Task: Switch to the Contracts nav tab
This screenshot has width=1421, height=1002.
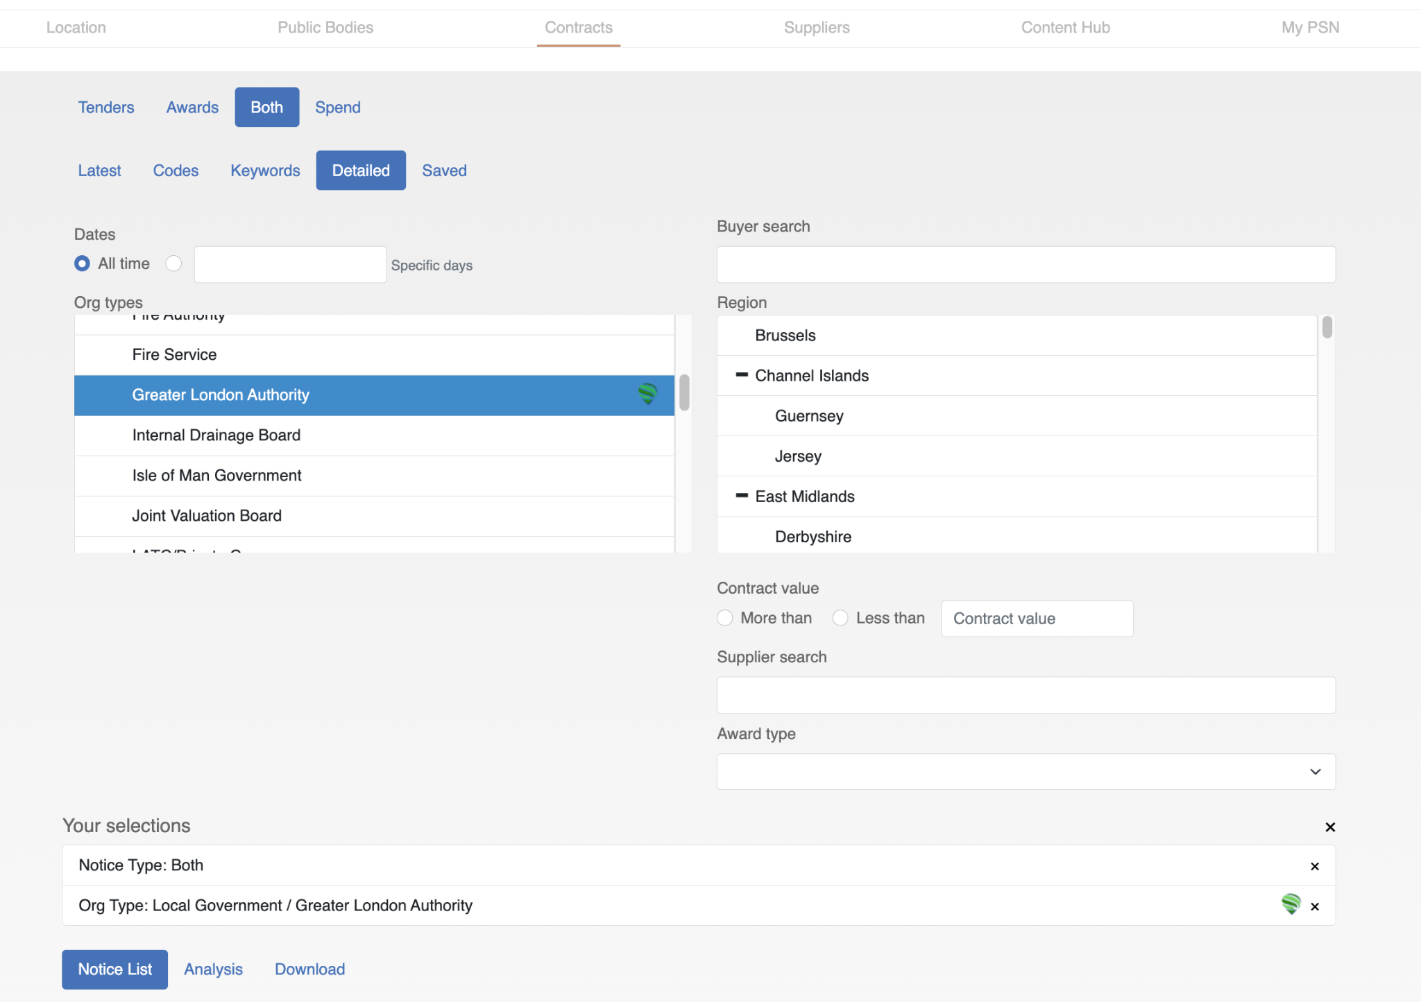Action: [x=579, y=28]
